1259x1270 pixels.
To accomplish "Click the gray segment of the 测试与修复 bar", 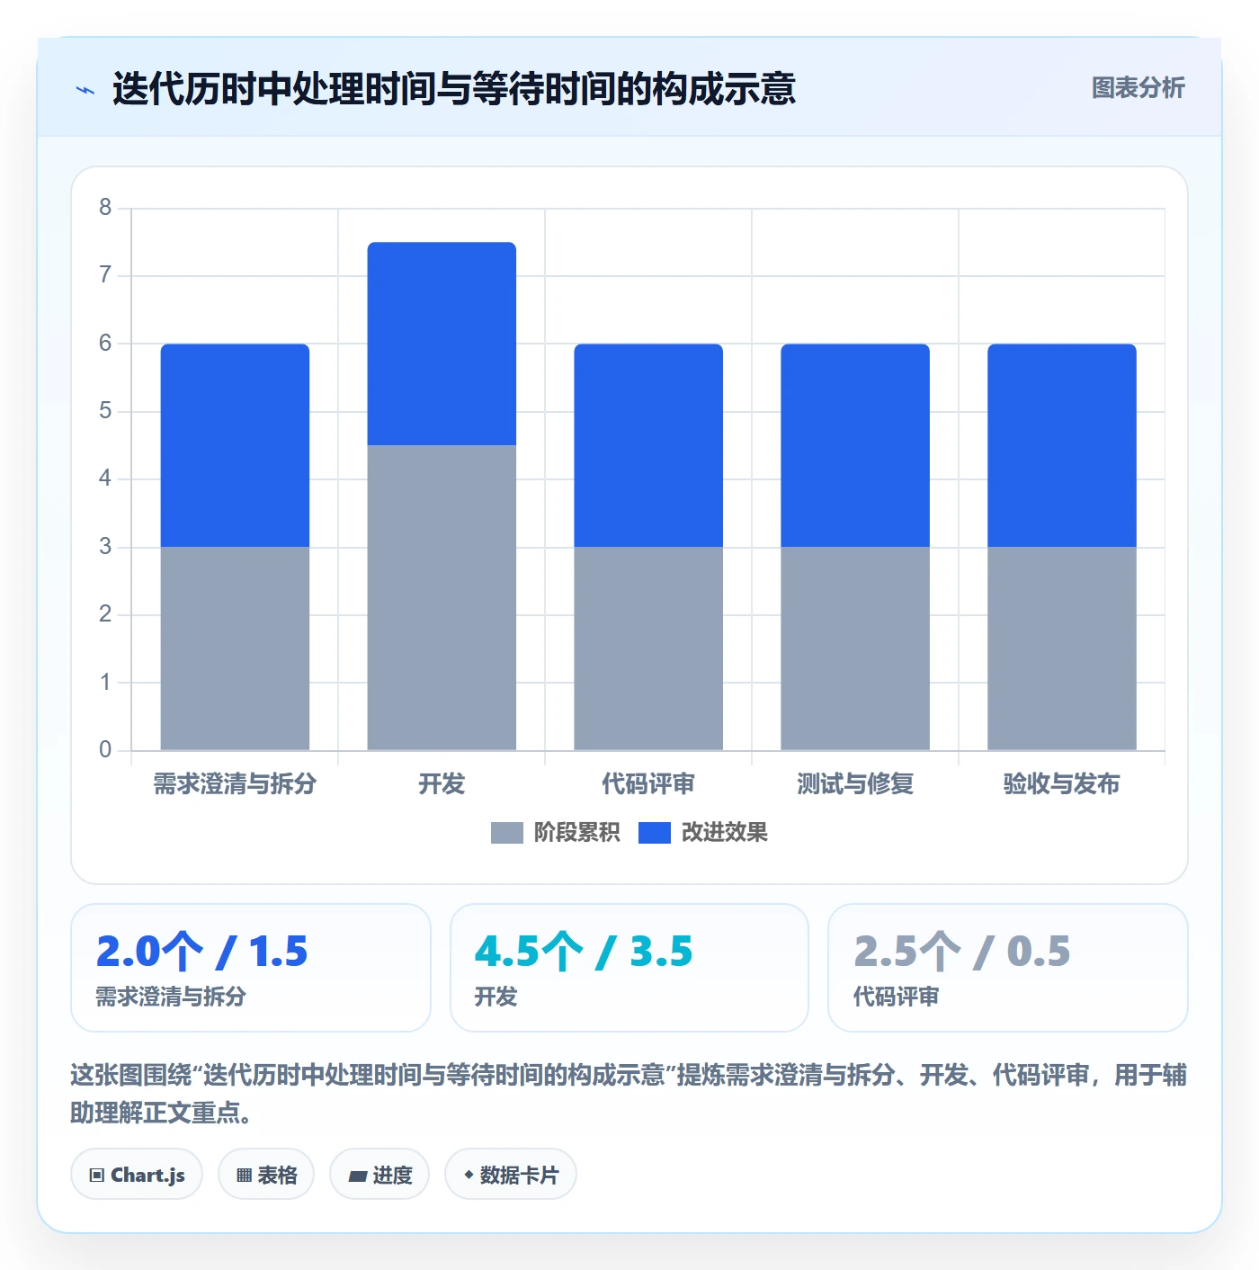I will pos(855,648).
